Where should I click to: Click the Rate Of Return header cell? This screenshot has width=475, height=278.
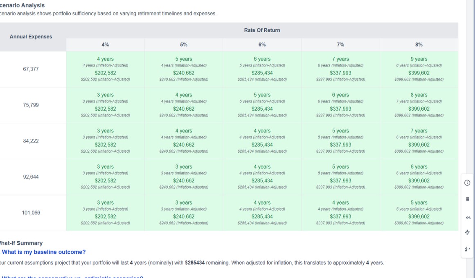(x=262, y=30)
